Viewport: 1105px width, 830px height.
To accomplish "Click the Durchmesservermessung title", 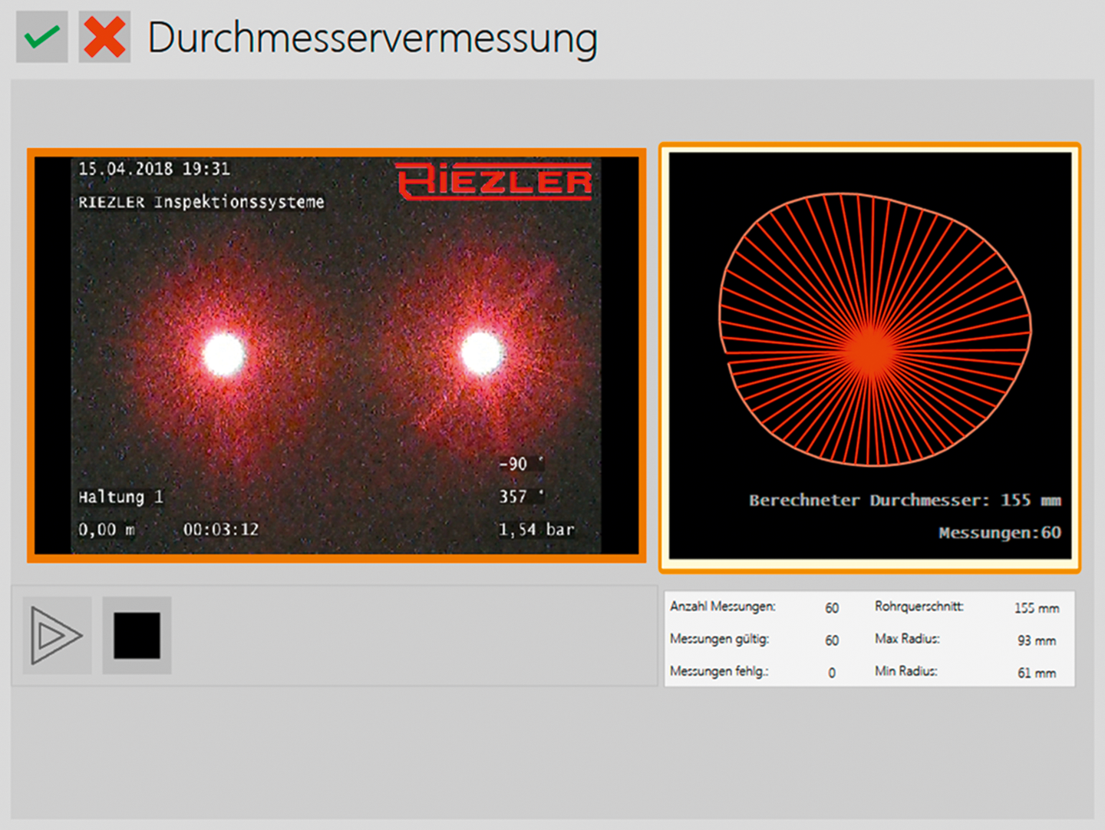I will [372, 38].
